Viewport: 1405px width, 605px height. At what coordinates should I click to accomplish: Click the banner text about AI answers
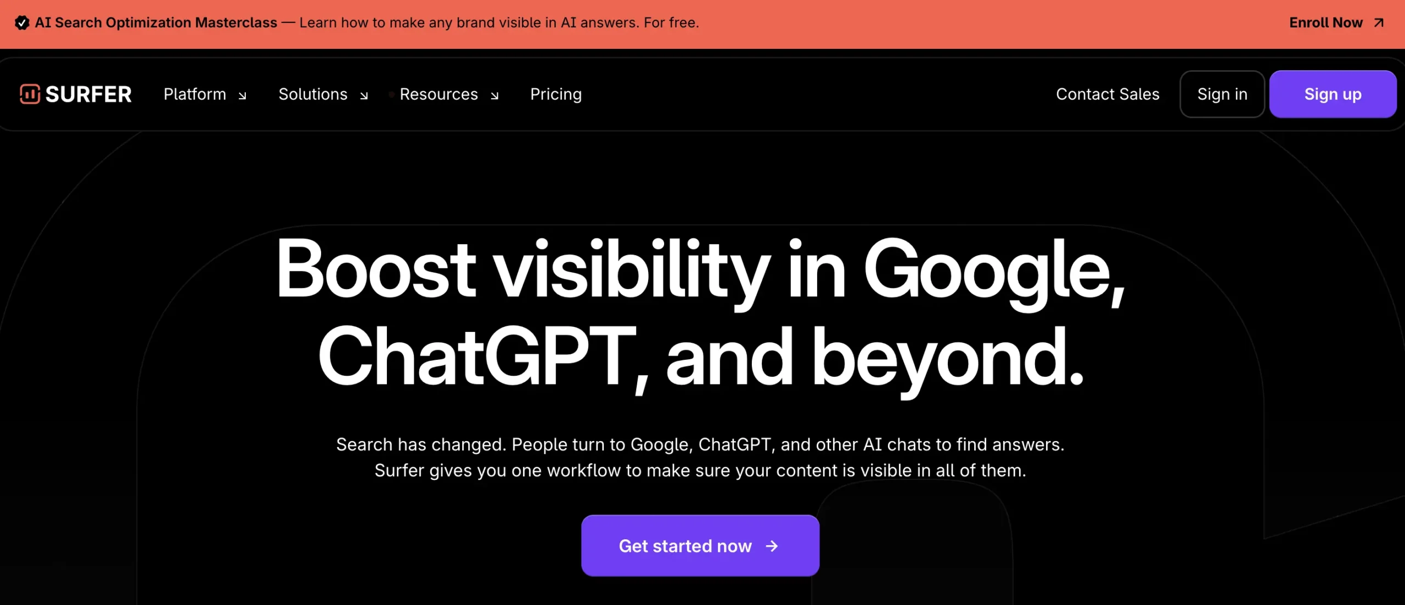499,22
